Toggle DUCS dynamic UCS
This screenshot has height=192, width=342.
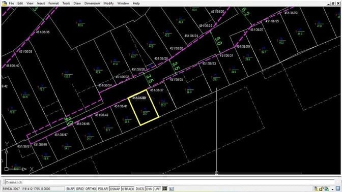[x=140, y=189]
